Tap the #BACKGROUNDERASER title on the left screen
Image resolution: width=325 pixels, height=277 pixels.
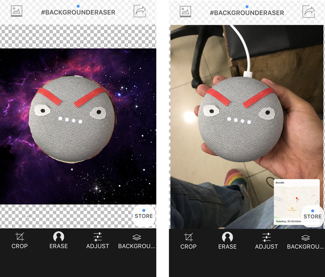(x=78, y=12)
